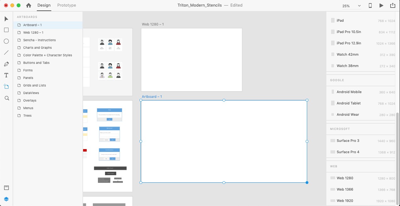Select the Zoom magnifier tool
The height and width of the screenshot is (206, 400).
7,98
